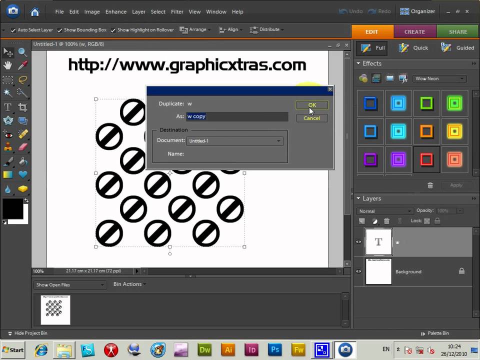The width and height of the screenshot is (480, 360).
Task: Open the Layer menu
Action: click(x=138, y=11)
